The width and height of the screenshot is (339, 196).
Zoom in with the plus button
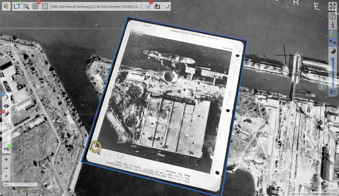click(6, 159)
